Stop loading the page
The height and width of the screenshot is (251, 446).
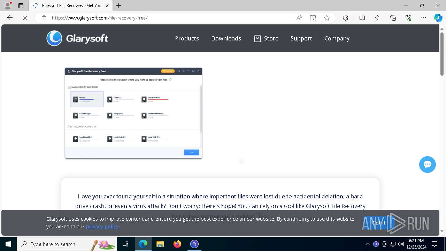click(25, 18)
